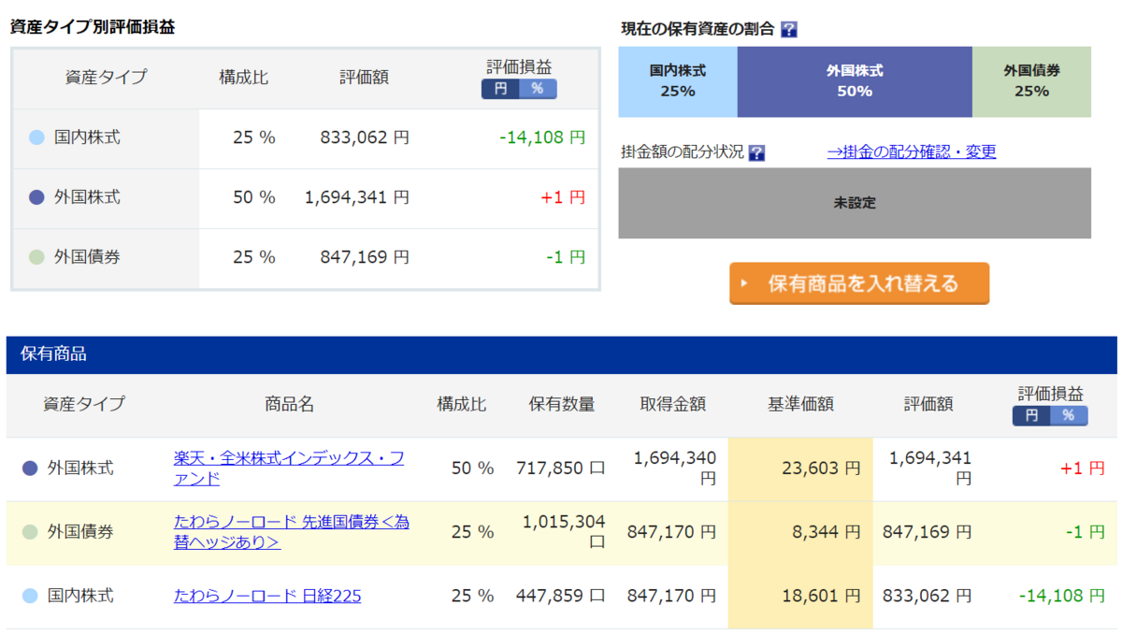The image size is (1122, 634).
Task: Open たわらノーロード 日経225 product link
Action: point(267,596)
